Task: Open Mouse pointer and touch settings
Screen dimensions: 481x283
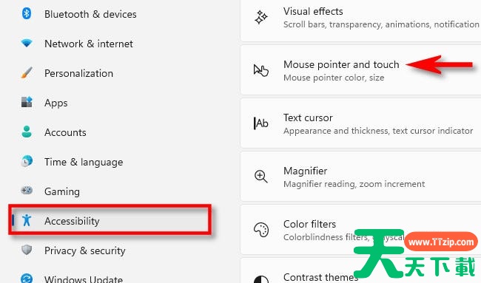Action: 361,70
